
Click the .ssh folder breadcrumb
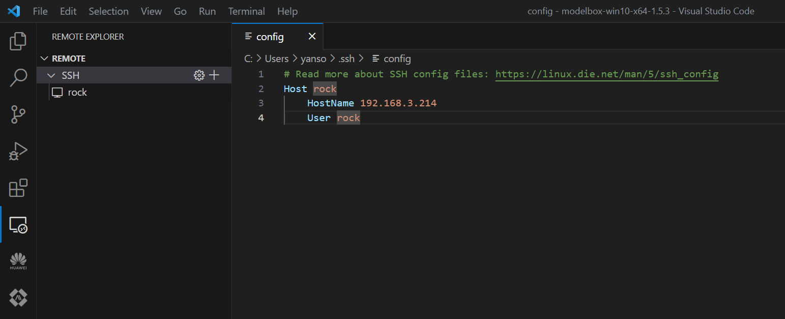[346, 59]
